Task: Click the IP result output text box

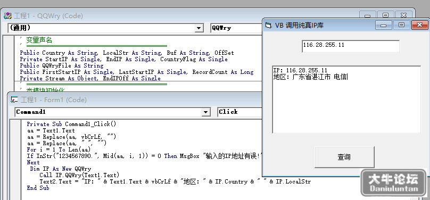Action: tap(346, 99)
